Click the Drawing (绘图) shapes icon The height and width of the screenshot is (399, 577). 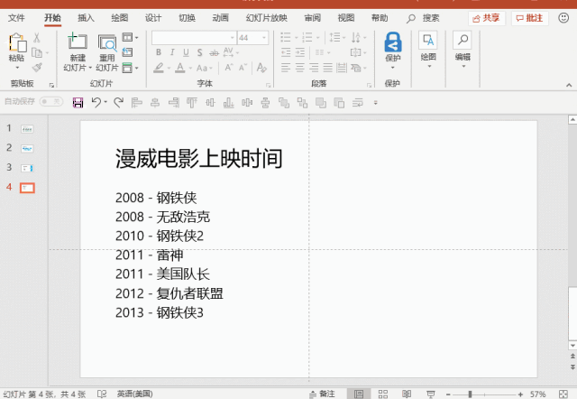(x=428, y=40)
